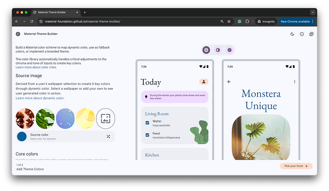Tap the profile avatar in Today preview
329x191 pixels.
tap(204, 82)
